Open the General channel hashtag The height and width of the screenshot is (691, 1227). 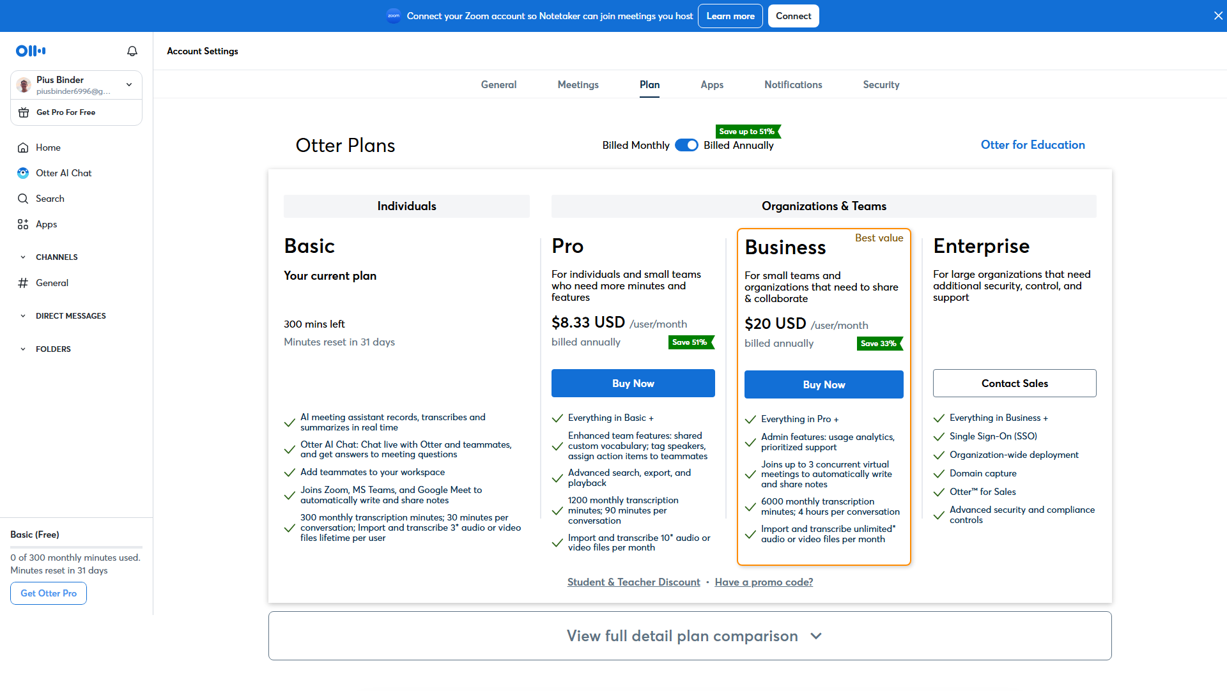23,283
